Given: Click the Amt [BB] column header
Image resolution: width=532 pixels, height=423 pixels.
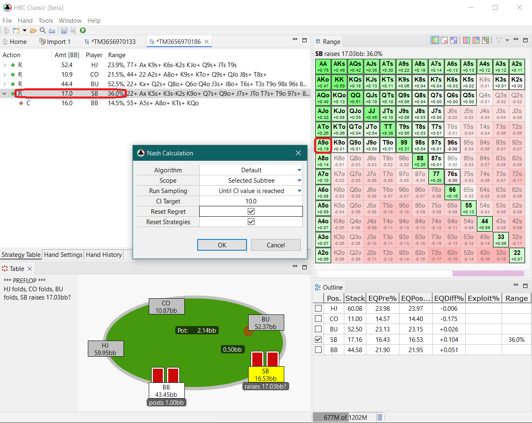Looking at the screenshot, I should (x=67, y=55).
